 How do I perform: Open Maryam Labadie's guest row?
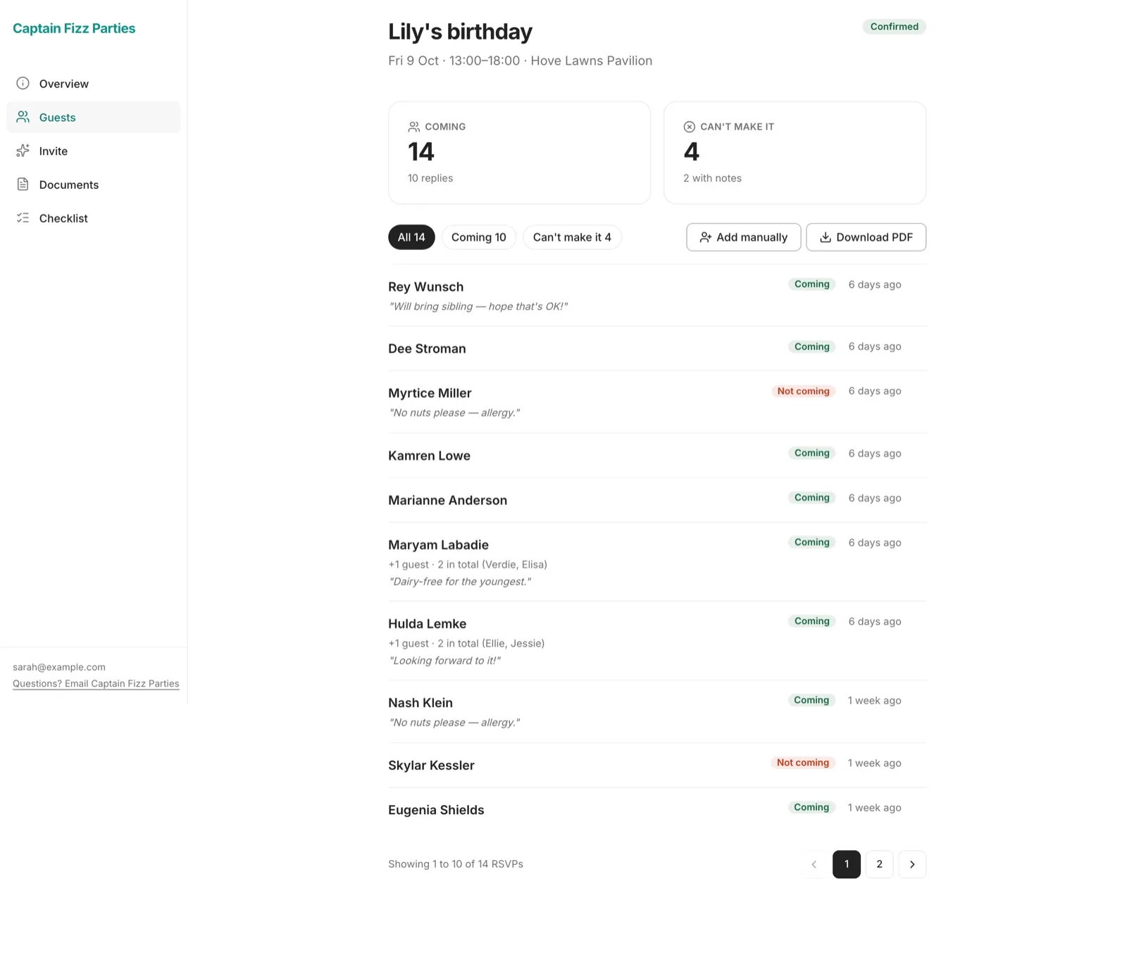tap(657, 562)
